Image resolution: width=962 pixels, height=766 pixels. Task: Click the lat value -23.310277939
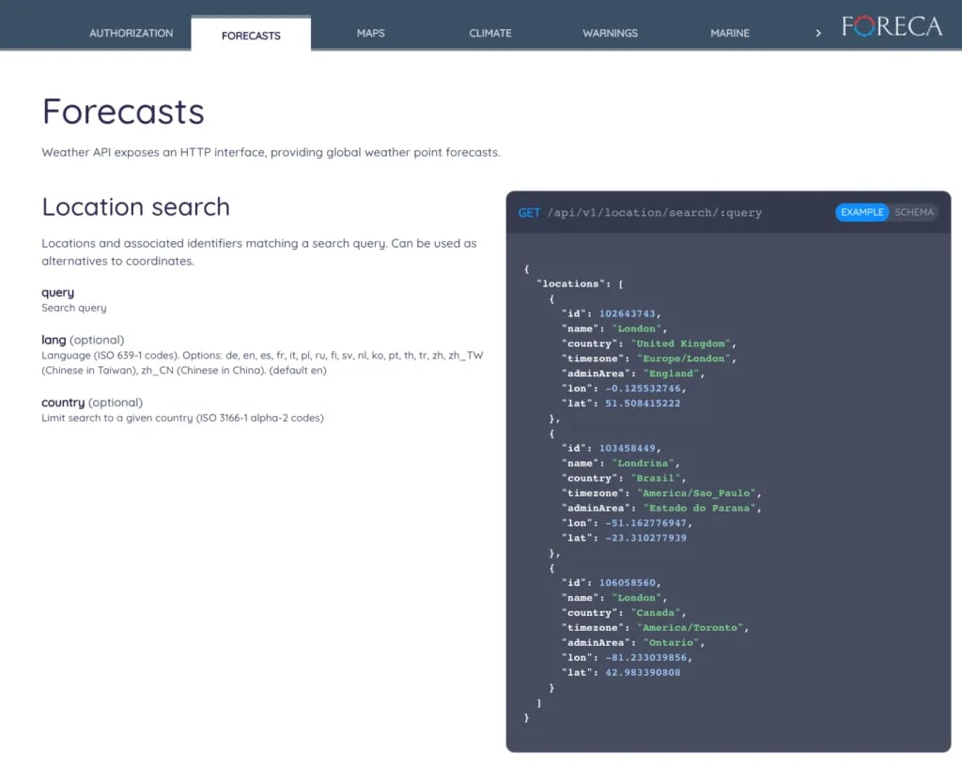pos(646,538)
